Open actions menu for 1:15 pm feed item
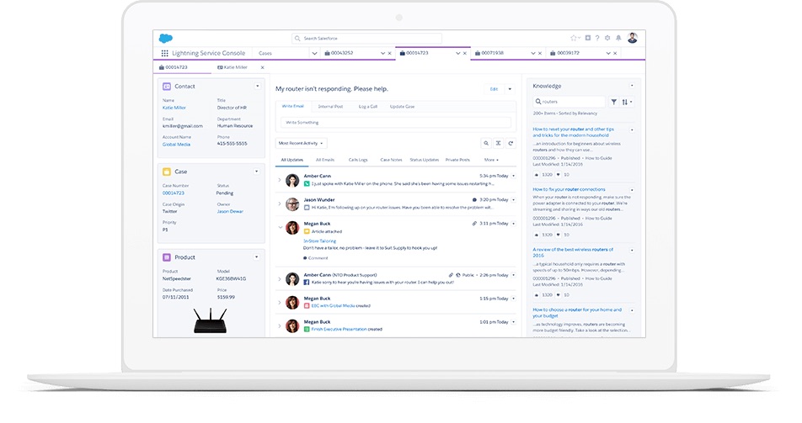Screen dimensions: 802x423 coord(514,299)
